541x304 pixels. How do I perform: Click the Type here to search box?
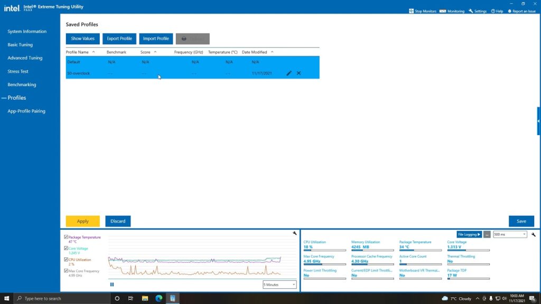(x=62, y=298)
